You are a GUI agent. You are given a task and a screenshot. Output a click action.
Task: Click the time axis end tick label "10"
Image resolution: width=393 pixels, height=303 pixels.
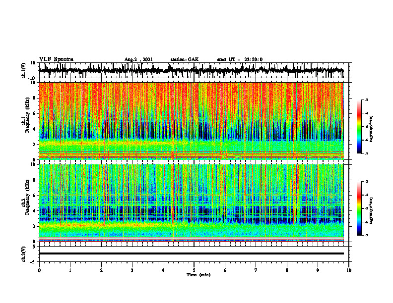click(349, 270)
